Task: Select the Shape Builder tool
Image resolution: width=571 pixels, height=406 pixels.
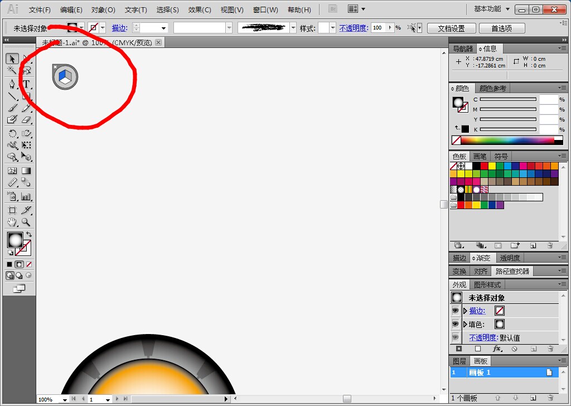Action: [x=12, y=157]
